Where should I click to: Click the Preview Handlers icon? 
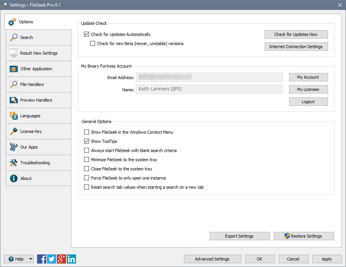pos(14,100)
